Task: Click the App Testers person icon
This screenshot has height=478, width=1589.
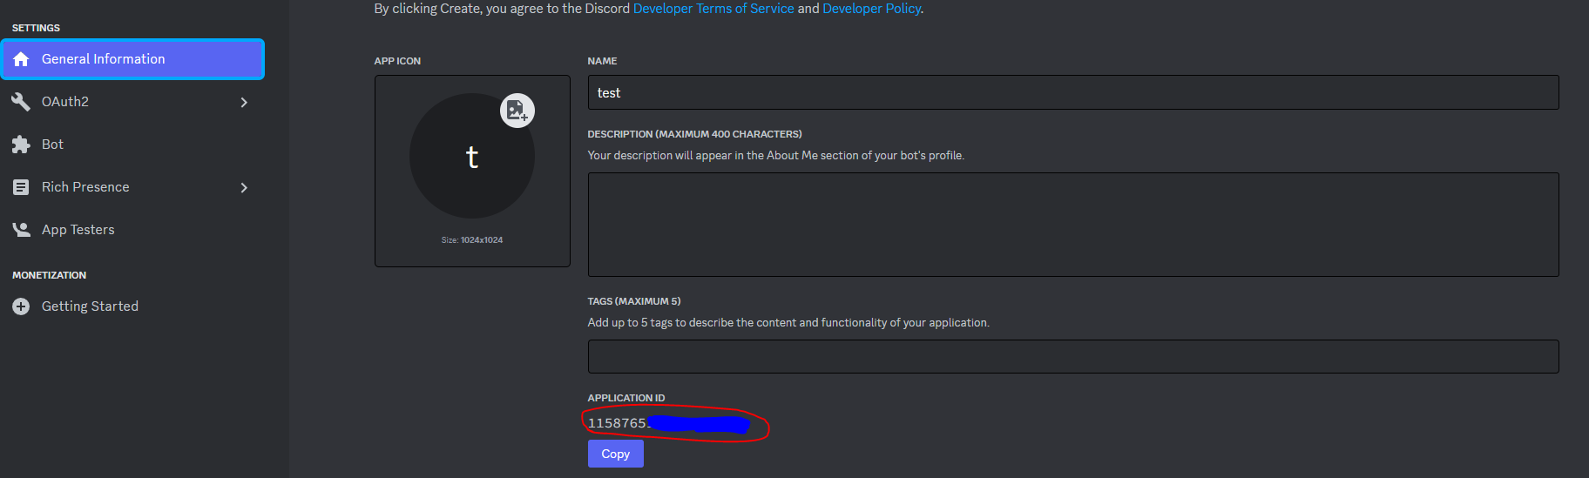Action: tap(21, 230)
